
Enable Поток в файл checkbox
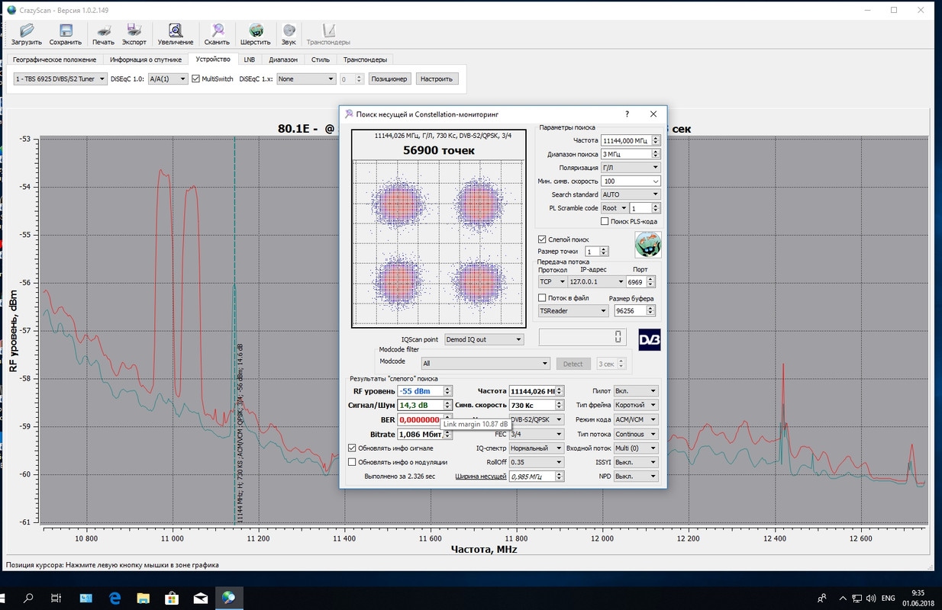(543, 298)
